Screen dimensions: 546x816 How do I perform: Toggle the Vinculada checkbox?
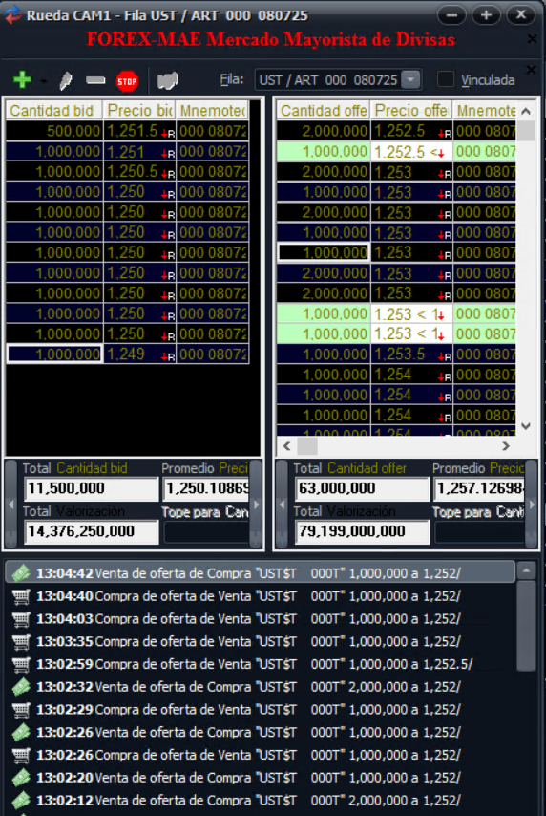pos(445,79)
